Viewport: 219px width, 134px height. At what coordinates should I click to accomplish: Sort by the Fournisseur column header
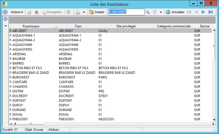point(31,26)
